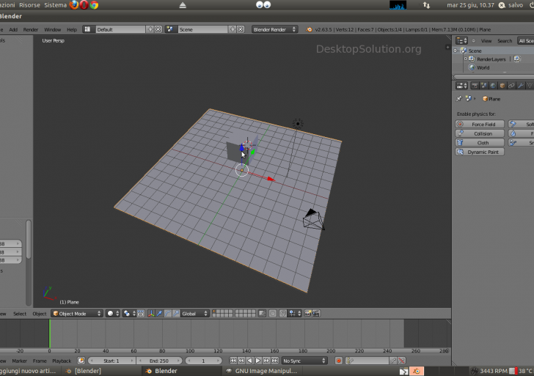This screenshot has height=376, width=534.
Task: Open the Object Mode dropdown
Action: (x=76, y=313)
